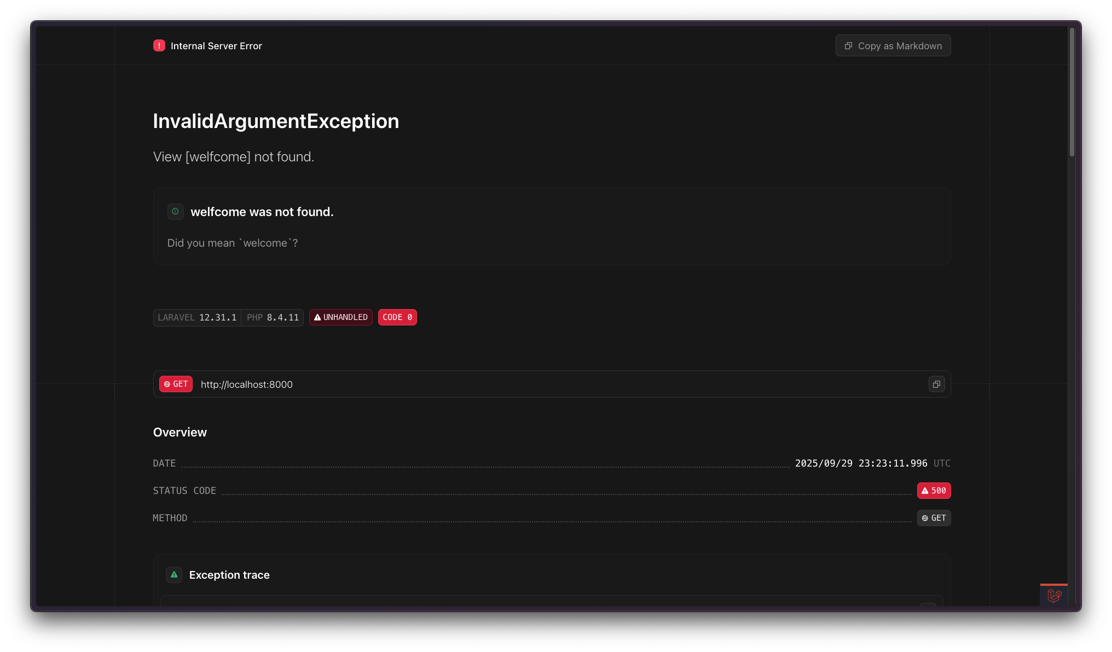Click the GET badge in the METHOD row
1112x652 pixels.
pos(934,518)
